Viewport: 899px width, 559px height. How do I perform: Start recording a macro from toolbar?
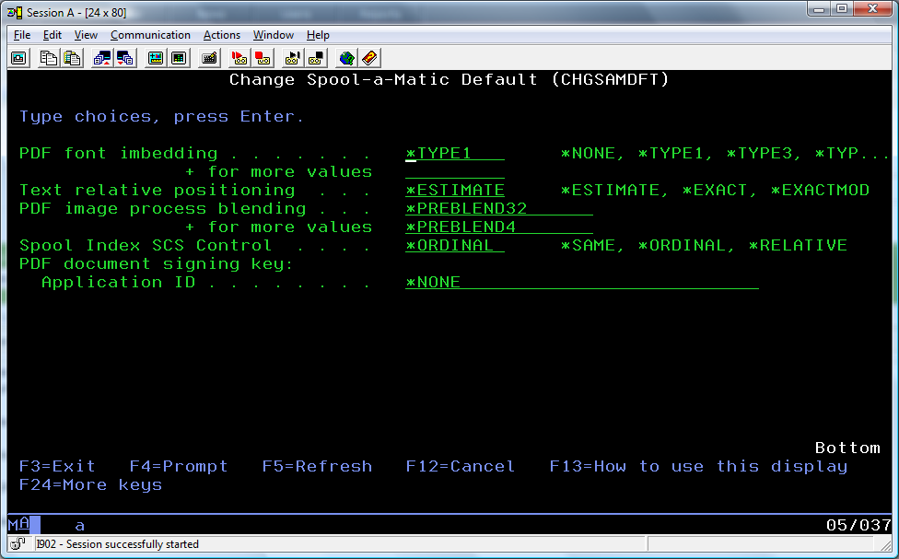[239, 58]
